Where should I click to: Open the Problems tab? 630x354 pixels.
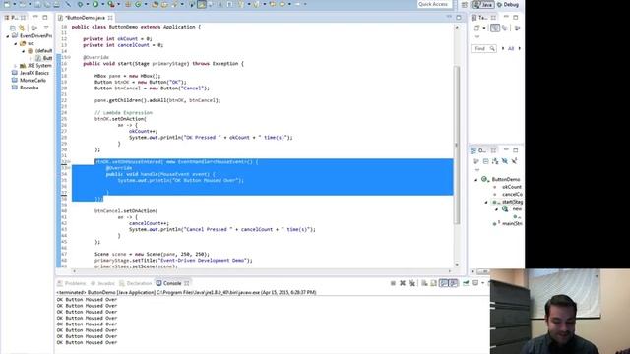pos(72,283)
